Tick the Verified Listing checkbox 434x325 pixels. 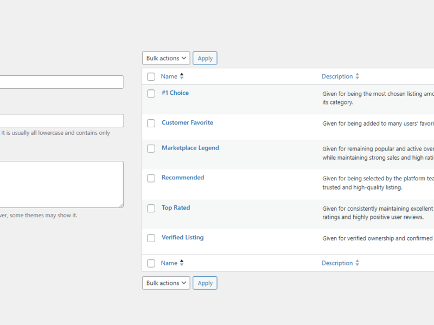coord(151,238)
